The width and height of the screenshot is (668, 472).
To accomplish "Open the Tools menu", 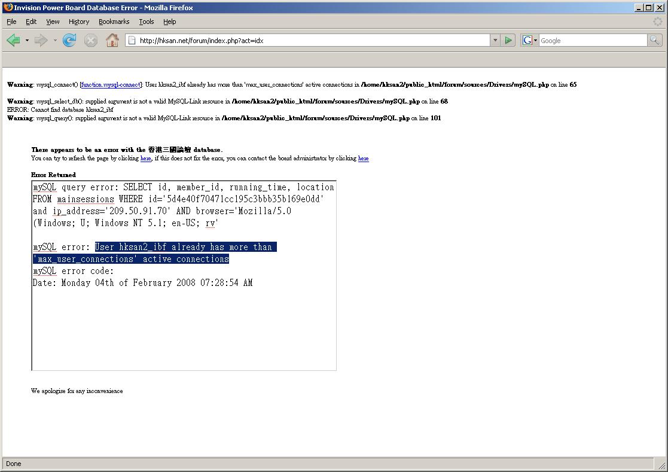I will click(146, 22).
